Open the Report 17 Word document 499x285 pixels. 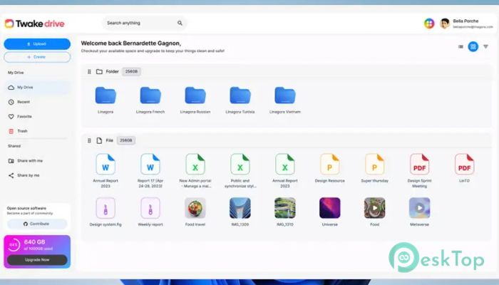coord(150,164)
